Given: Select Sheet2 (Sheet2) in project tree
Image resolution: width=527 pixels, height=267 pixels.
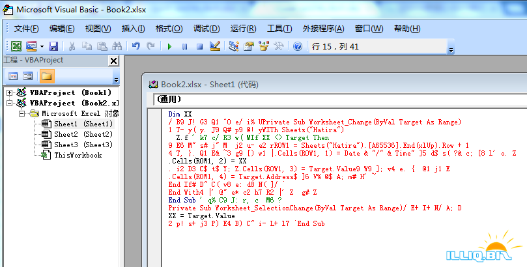Looking at the screenshot, I should [x=83, y=134].
